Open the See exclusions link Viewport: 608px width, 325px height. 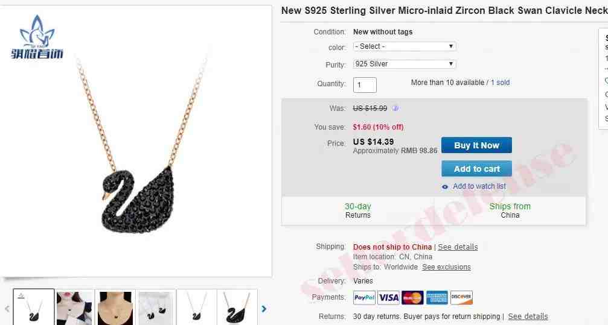click(446, 267)
